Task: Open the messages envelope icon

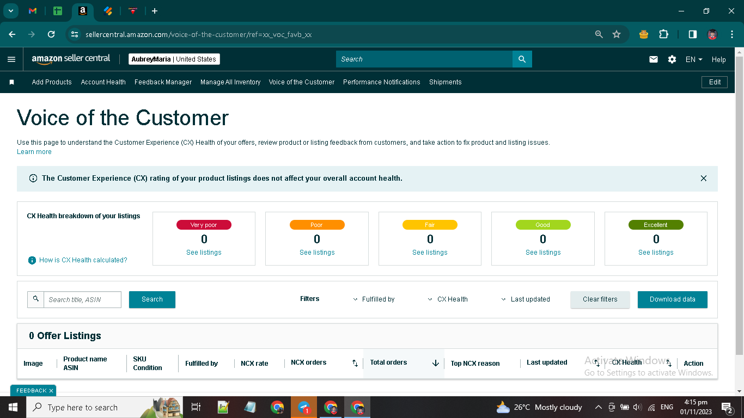Action: pos(654,59)
